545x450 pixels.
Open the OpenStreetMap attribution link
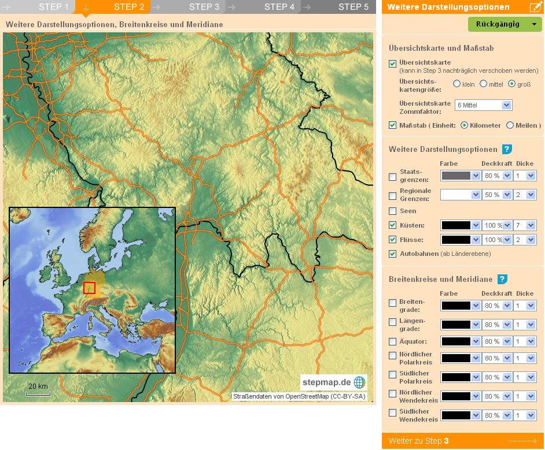pos(299,396)
